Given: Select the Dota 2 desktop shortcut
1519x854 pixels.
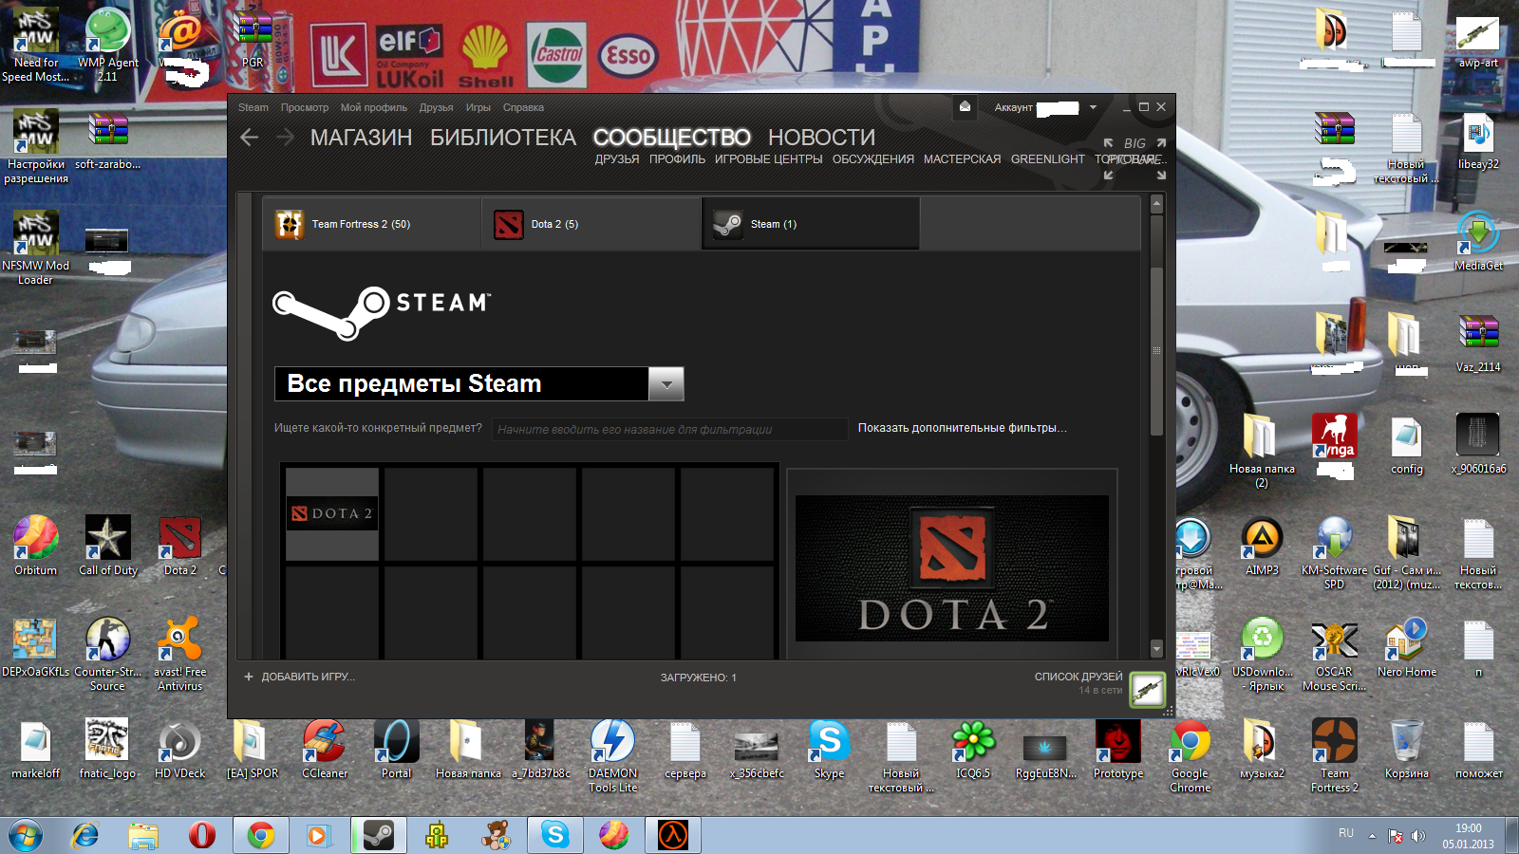Looking at the screenshot, I should 179,546.
